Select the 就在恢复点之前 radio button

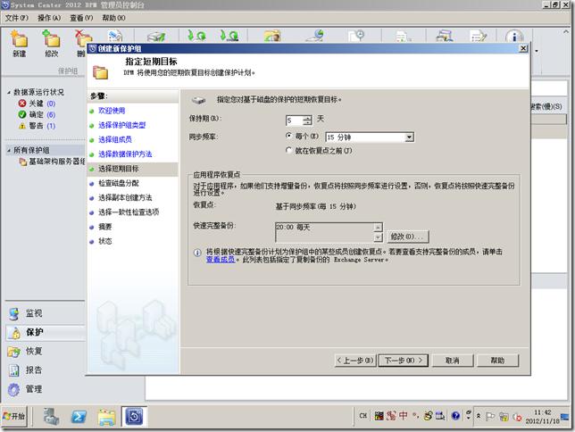tap(288, 150)
